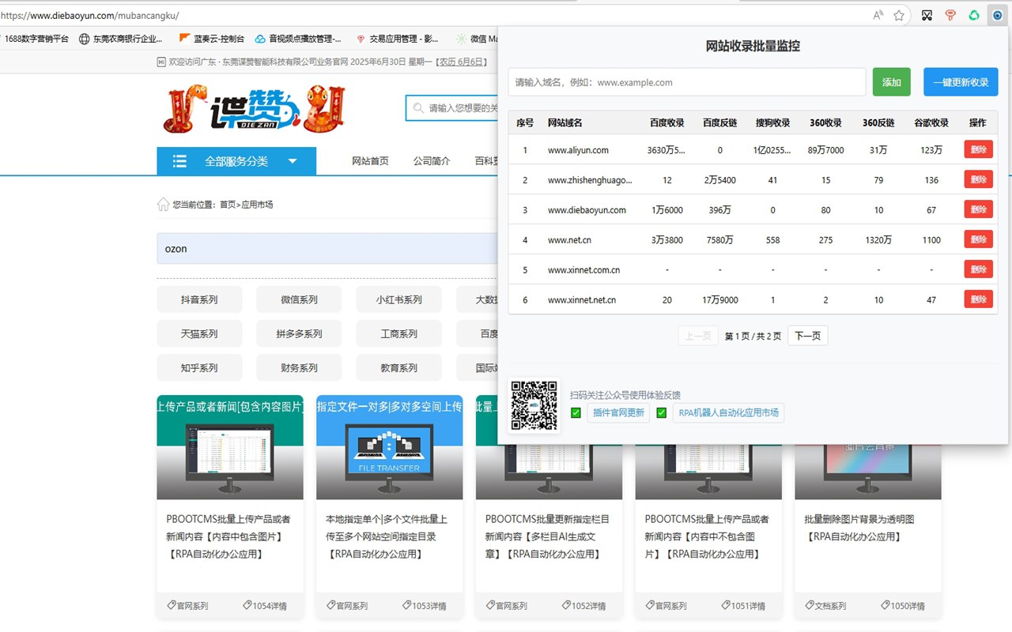Click the QR code image in the popup
This screenshot has height=632, width=1012.
[x=534, y=406]
